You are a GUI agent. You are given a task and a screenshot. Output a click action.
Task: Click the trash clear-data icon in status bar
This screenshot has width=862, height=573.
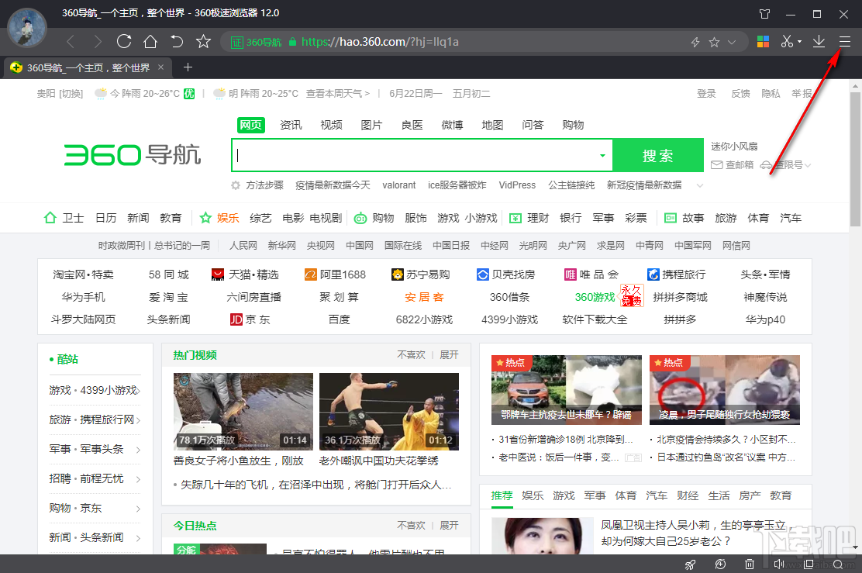point(749,564)
